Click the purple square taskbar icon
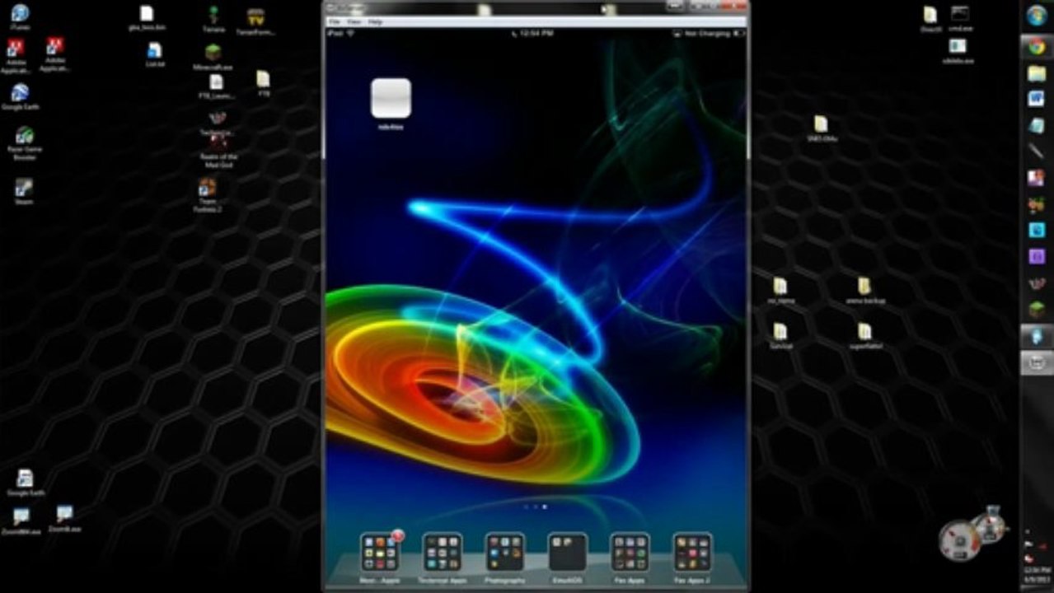 pos(1037,257)
